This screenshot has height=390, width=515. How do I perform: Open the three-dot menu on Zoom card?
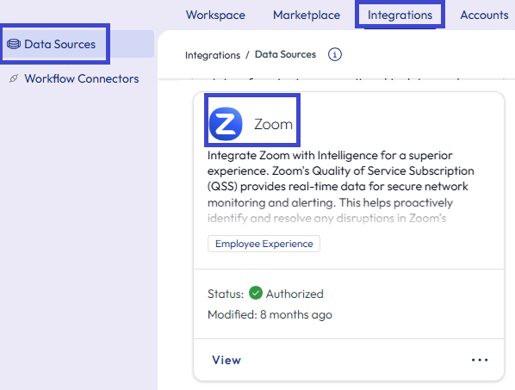click(x=480, y=360)
